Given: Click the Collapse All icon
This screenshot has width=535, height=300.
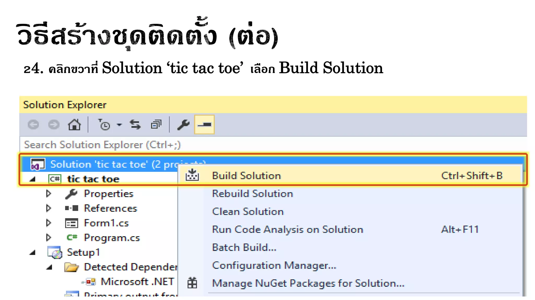Looking at the screenshot, I should (156, 125).
